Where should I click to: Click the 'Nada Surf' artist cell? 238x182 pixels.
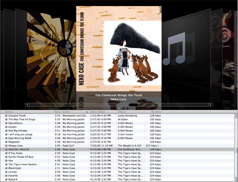click(68, 146)
